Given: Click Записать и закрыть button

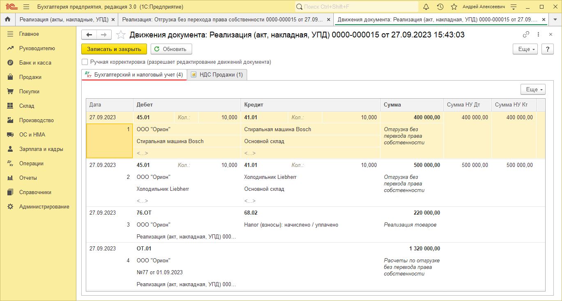Looking at the screenshot, I should [x=114, y=49].
